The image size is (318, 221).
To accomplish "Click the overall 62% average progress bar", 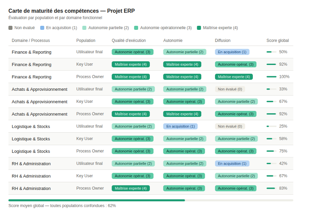I will click(151, 200).
